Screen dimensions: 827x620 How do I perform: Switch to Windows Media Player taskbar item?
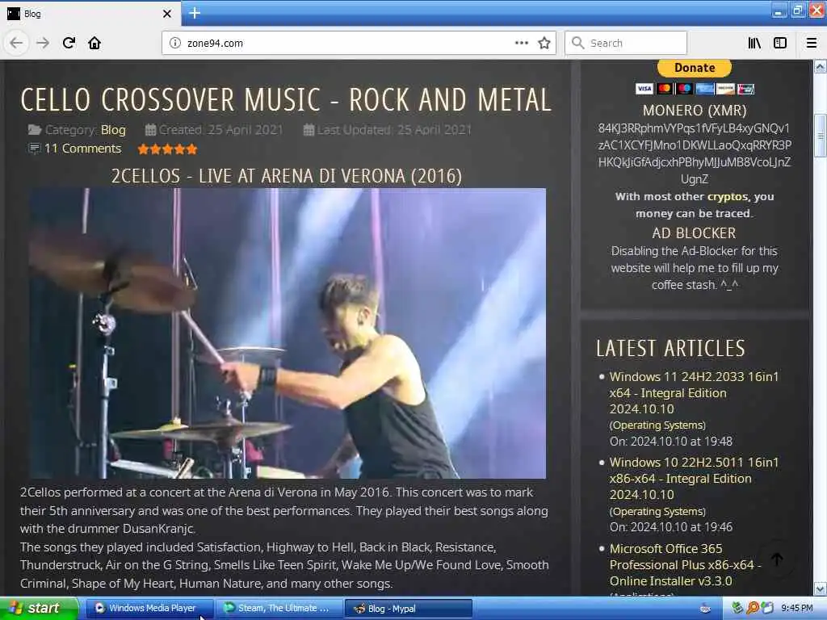pos(149,609)
